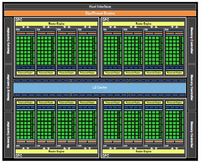Screen dimensions: 202x162
Task: Select the Raster Engine of the upper-left GPC
Action: [56, 24]
